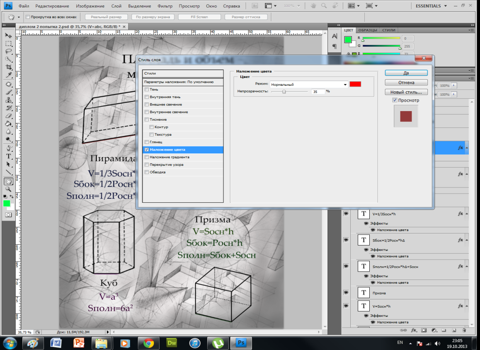Image resolution: width=480 pixels, height=350 pixels.
Task: Enable the Внутренняя тень checkbox
Action: tap(147, 97)
